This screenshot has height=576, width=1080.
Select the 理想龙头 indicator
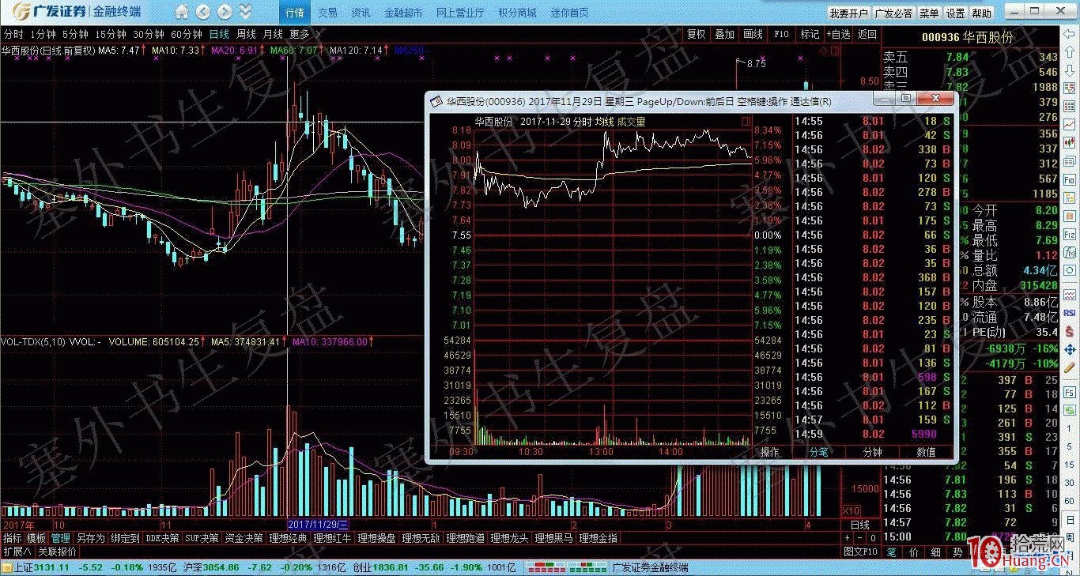pos(510,538)
